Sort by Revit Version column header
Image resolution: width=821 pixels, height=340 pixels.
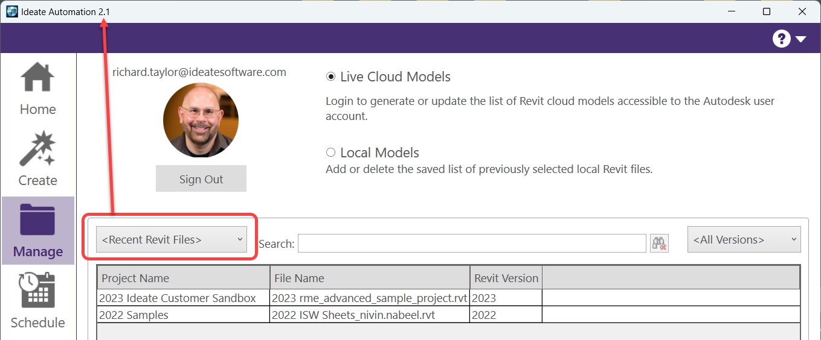pos(506,278)
